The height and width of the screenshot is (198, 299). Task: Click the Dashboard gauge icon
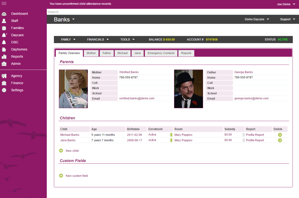tap(4, 14)
